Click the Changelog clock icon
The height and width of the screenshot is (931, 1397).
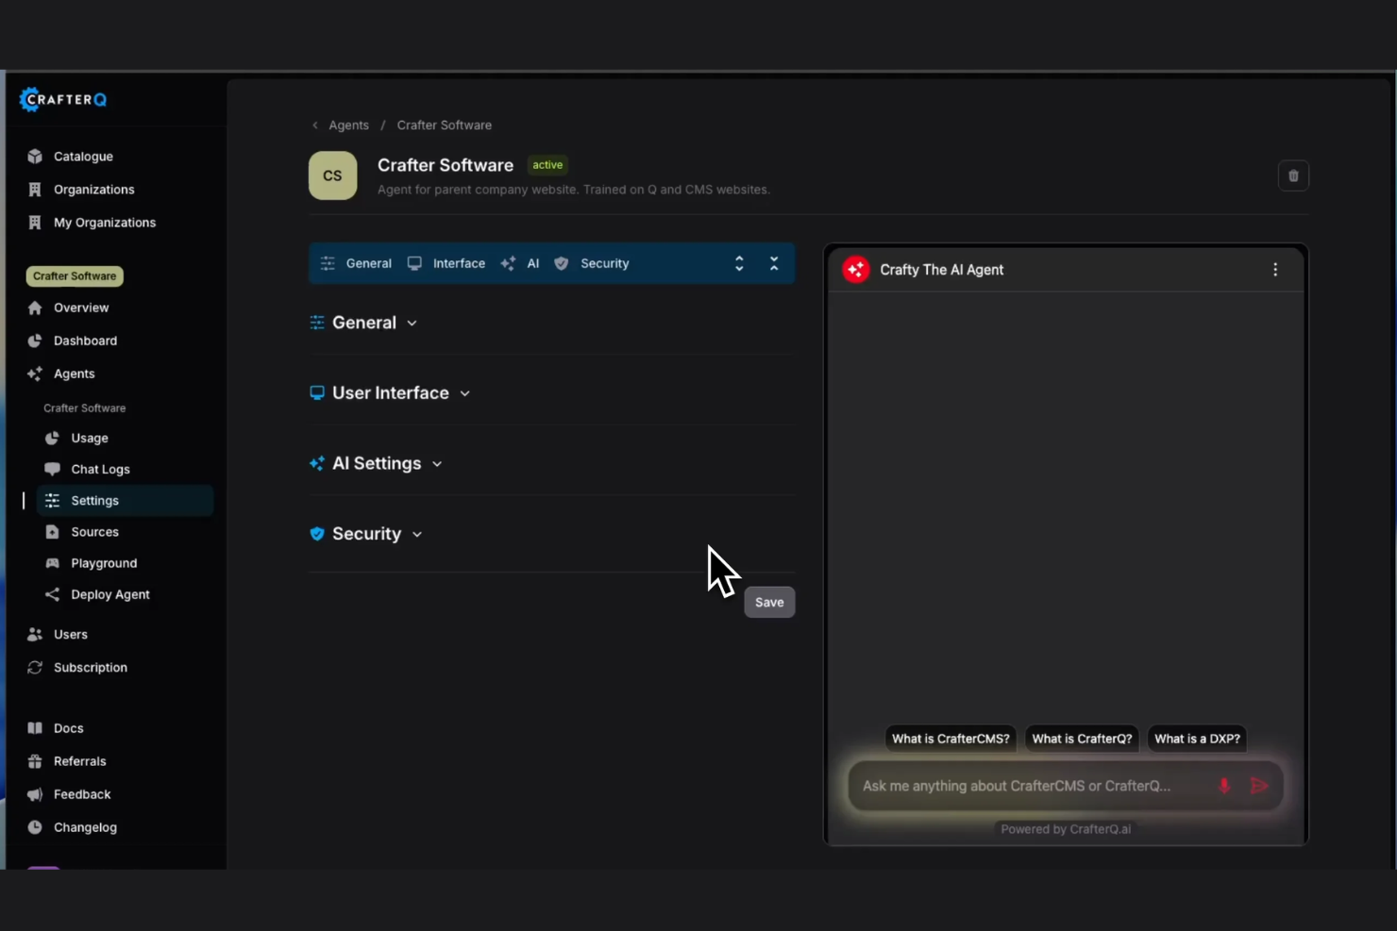pyautogui.click(x=35, y=827)
